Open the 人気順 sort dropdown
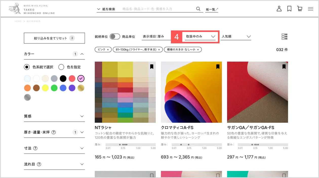319x178 pixels. click(x=236, y=37)
